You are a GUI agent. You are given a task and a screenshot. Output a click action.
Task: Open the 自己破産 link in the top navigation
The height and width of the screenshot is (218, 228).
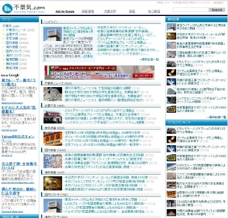pos(154,11)
